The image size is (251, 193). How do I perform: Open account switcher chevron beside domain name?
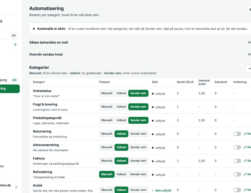(x=16, y=187)
